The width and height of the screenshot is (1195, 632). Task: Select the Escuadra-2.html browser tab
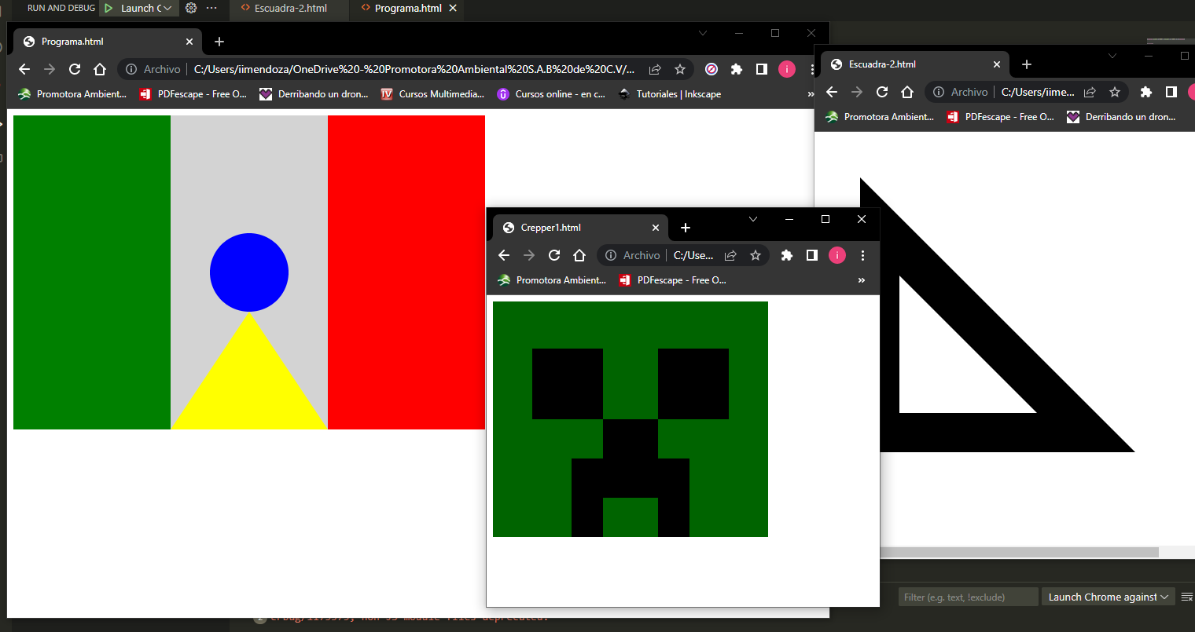click(x=915, y=64)
